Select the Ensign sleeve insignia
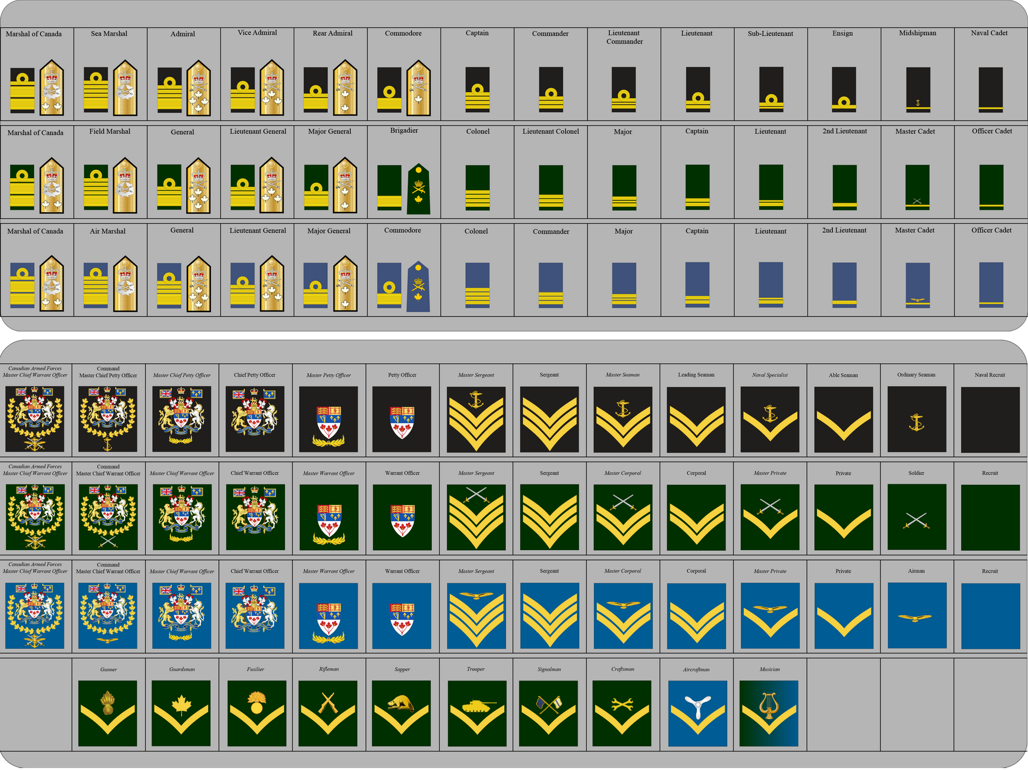This screenshot has width=1028, height=771. click(844, 90)
